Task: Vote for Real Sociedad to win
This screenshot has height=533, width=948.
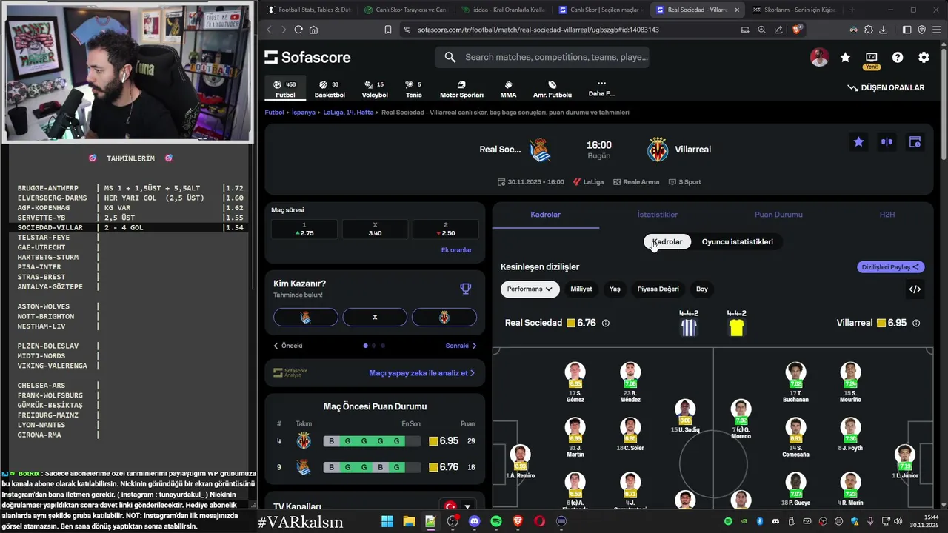Action: pos(305,317)
